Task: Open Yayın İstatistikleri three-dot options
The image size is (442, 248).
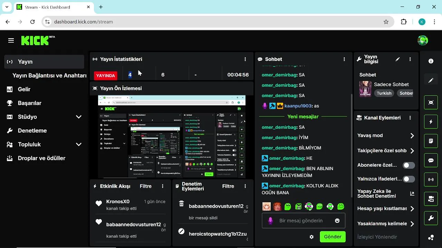Action: pyautogui.click(x=245, y=59)
